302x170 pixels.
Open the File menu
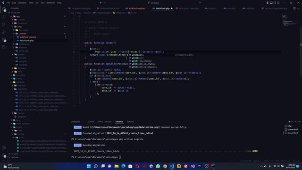8,3
